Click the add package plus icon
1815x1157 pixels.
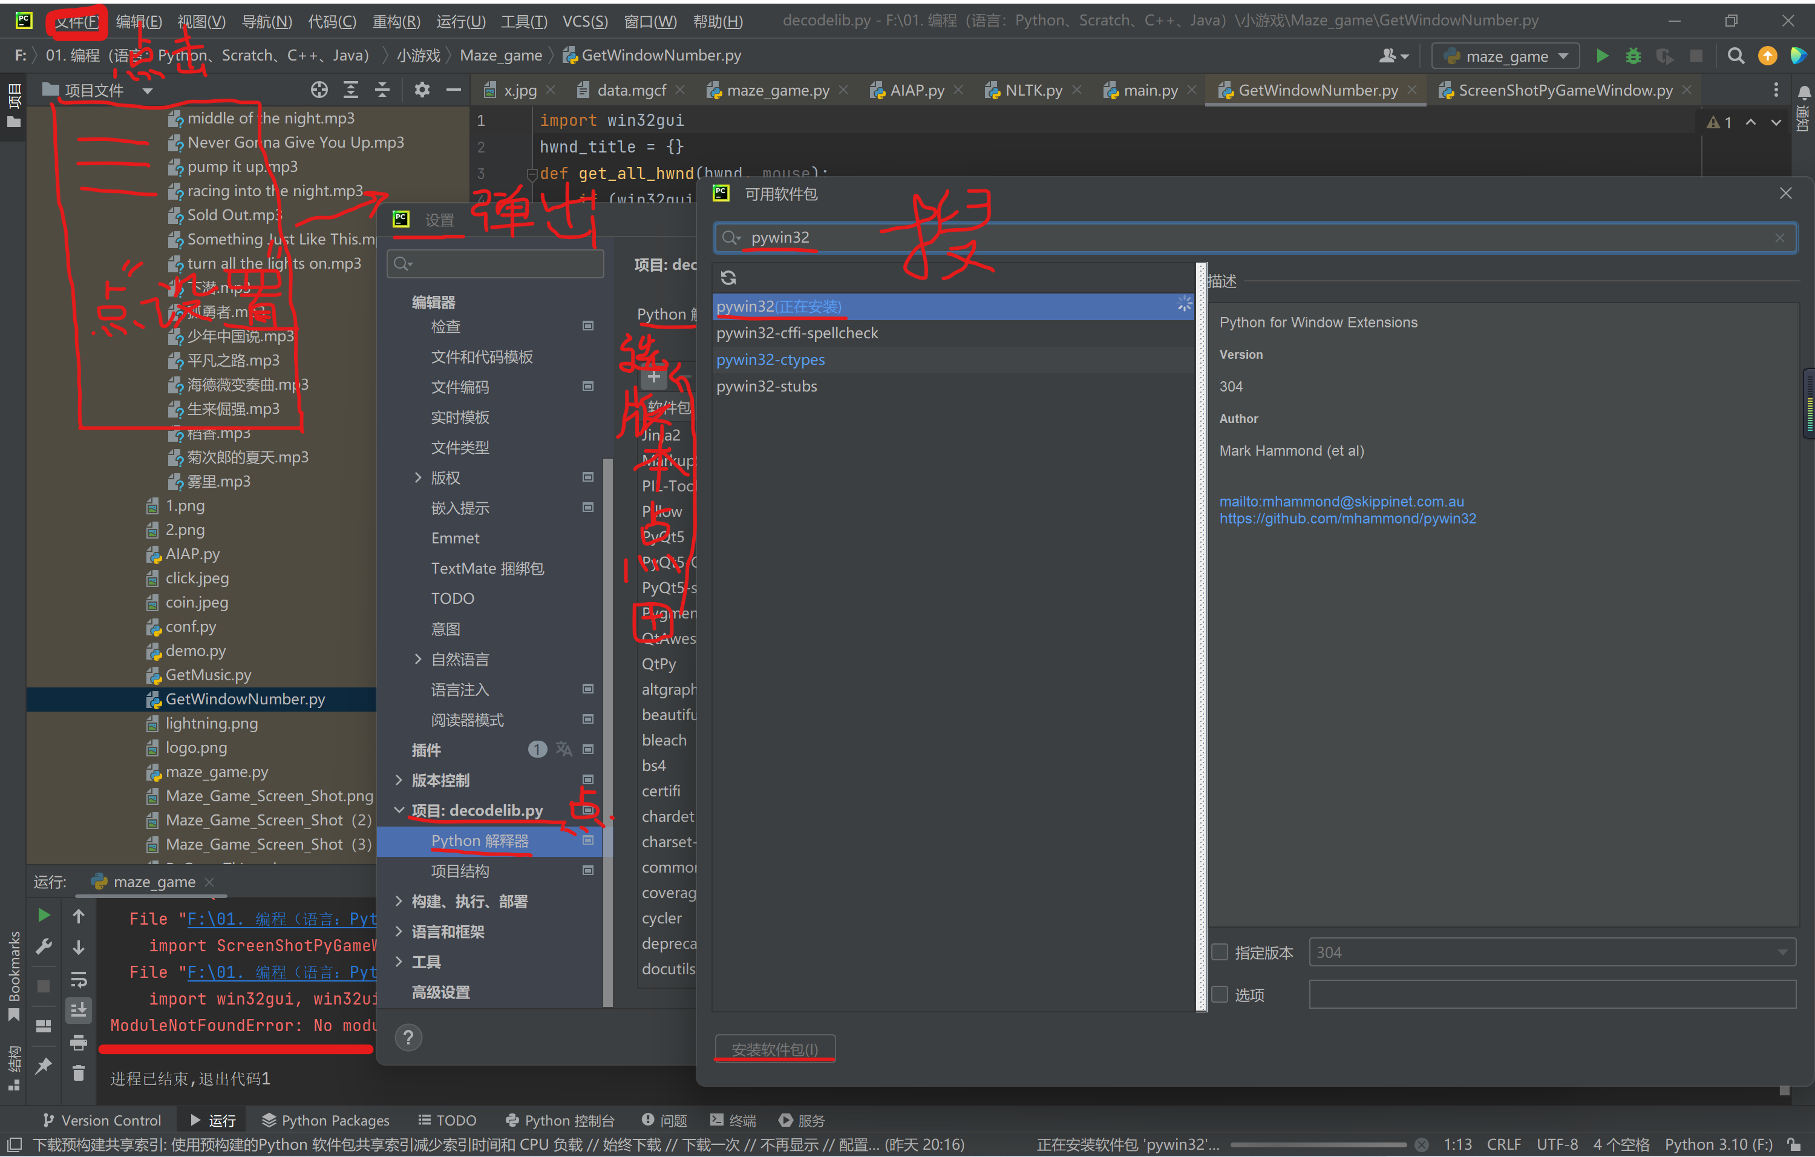coord(653,377)
